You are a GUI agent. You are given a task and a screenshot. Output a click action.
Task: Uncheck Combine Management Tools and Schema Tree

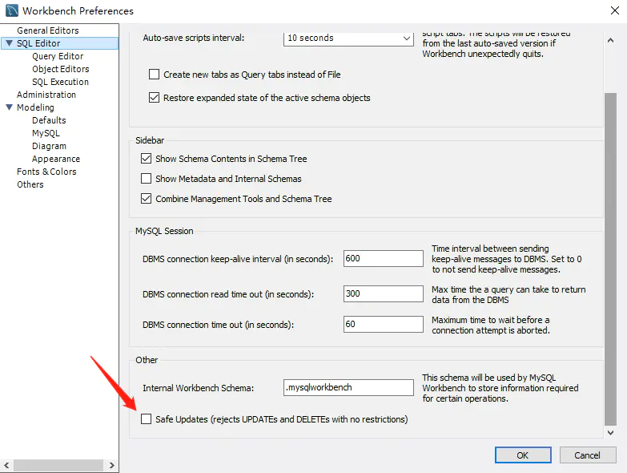(146, 199)
